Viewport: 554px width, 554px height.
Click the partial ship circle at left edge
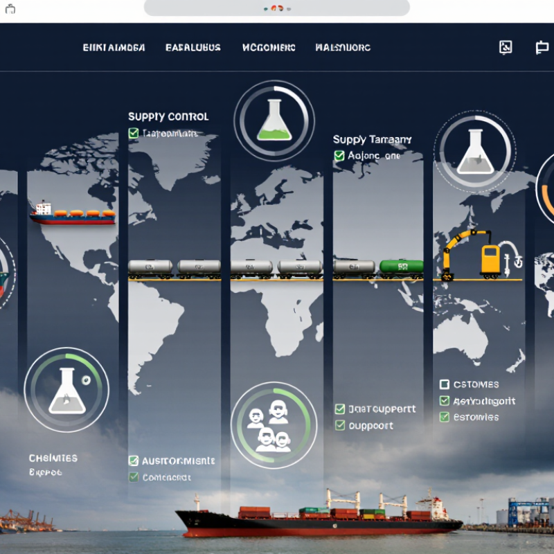click(6, 274)
